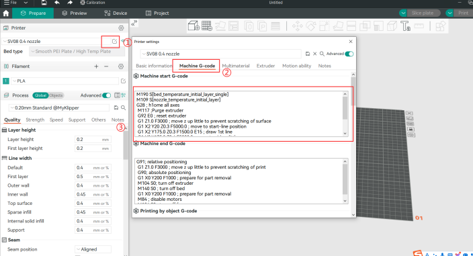The height and width of the screenshot is (256, 473).
Task: Click the Outer wall line width field
Action: [93, 185]
